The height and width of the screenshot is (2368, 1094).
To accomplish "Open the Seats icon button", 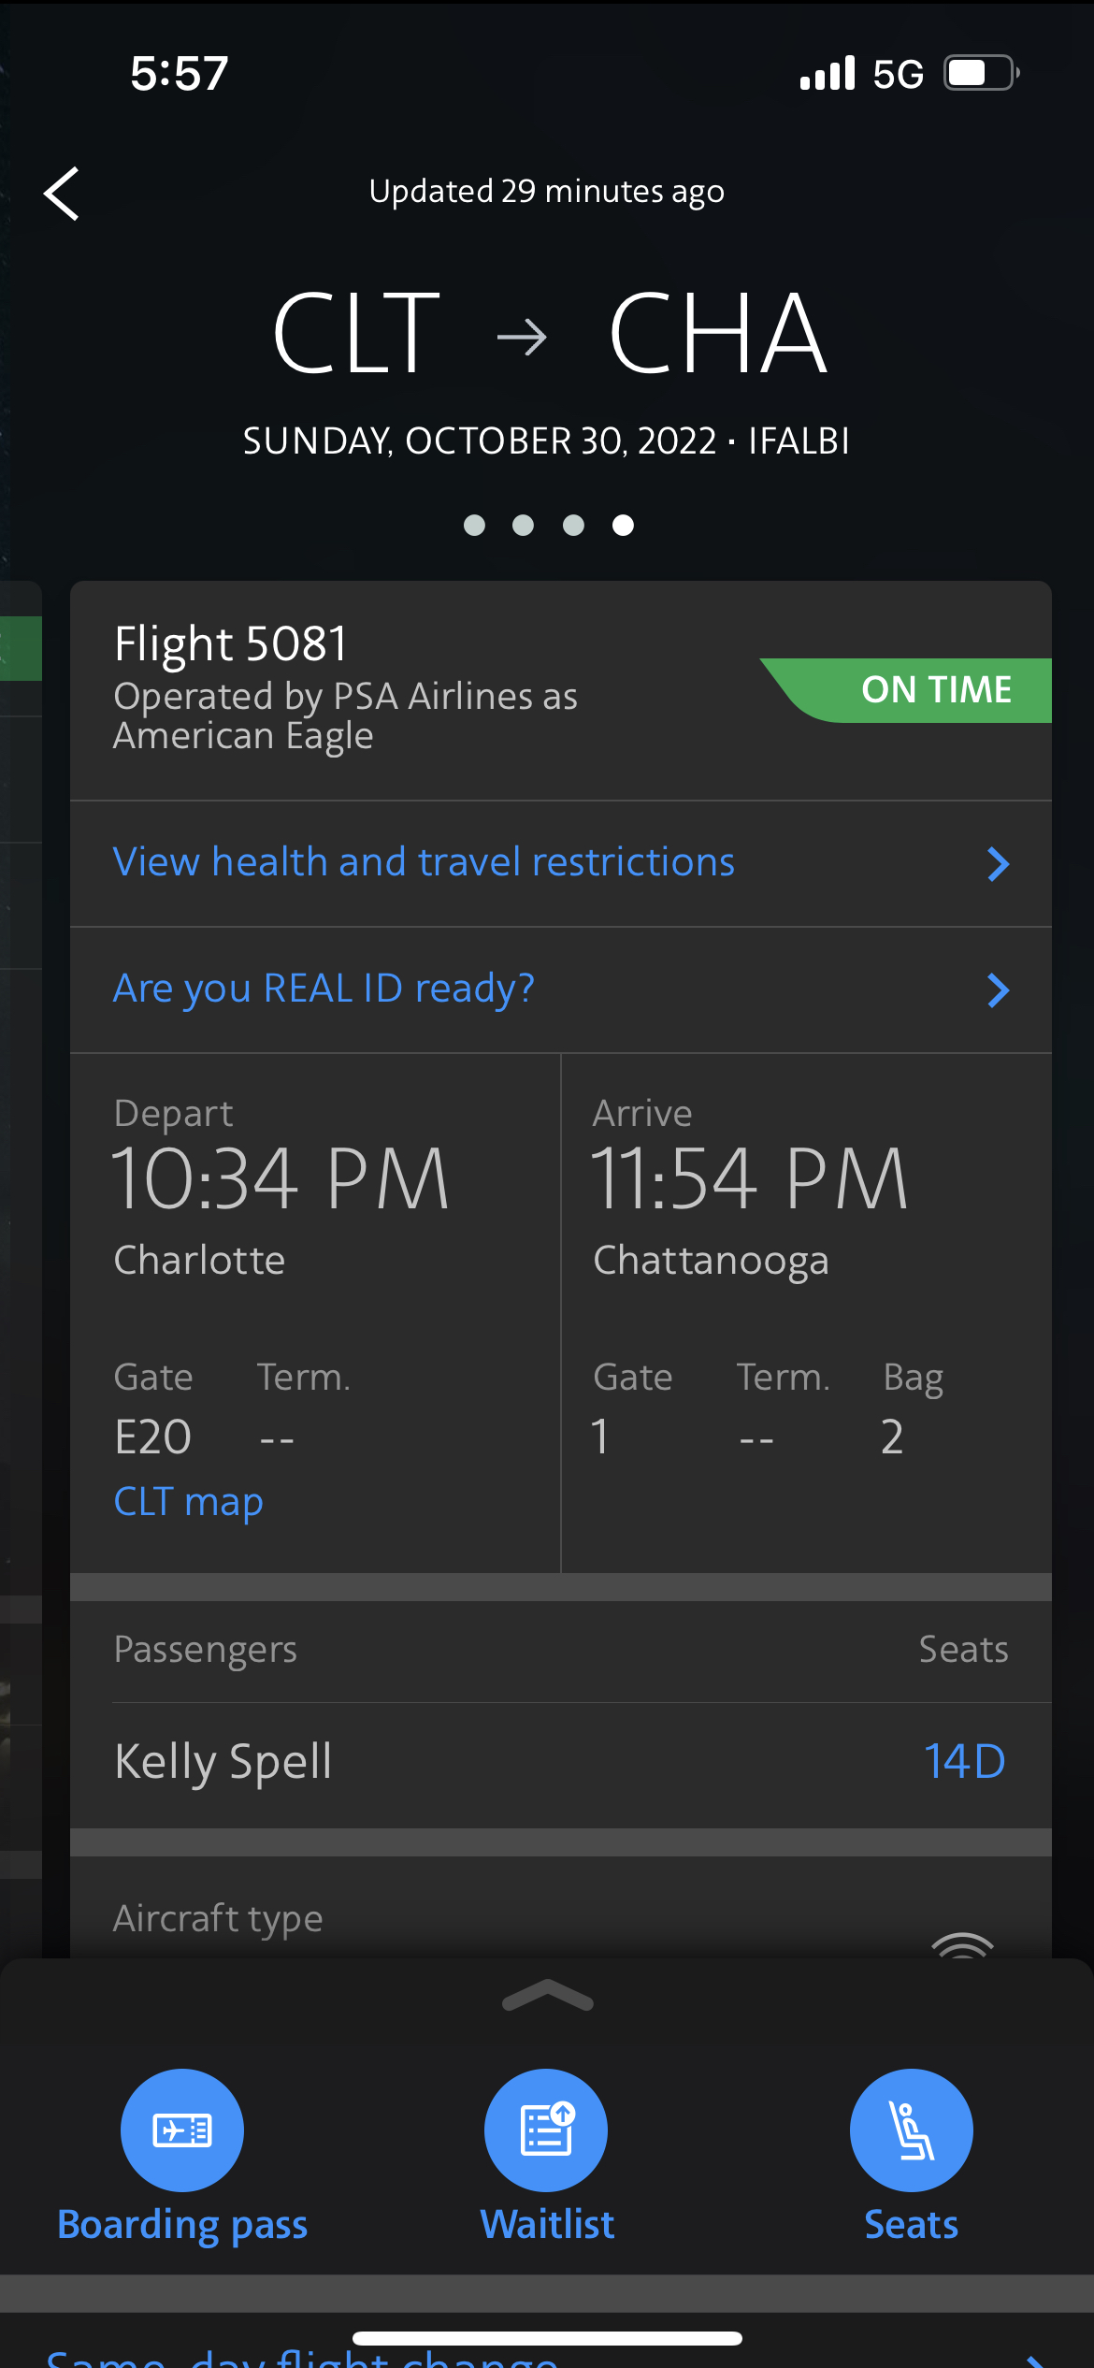I will point(911,2130).
